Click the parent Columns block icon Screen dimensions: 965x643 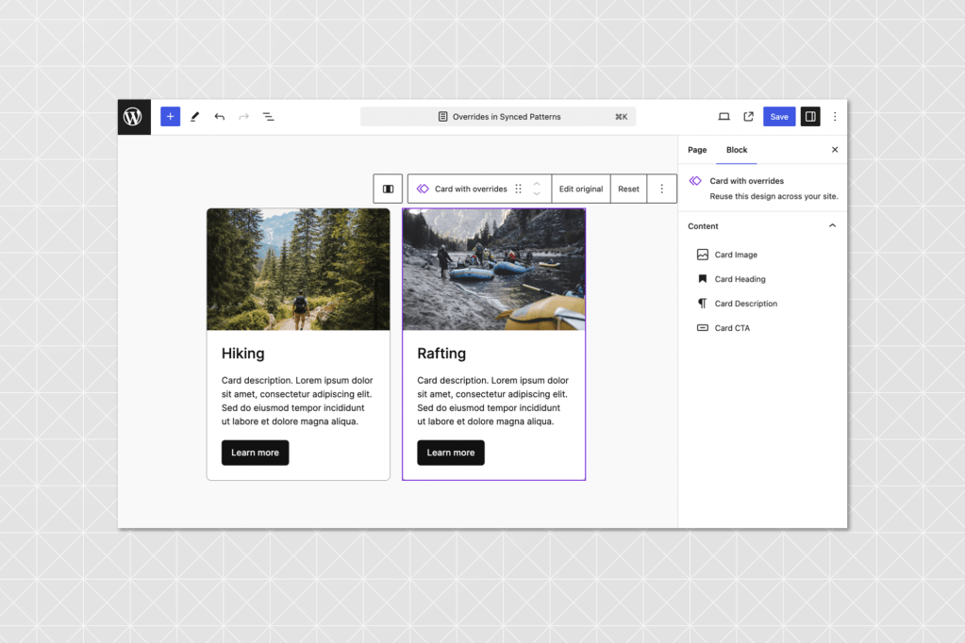point(388,189)
